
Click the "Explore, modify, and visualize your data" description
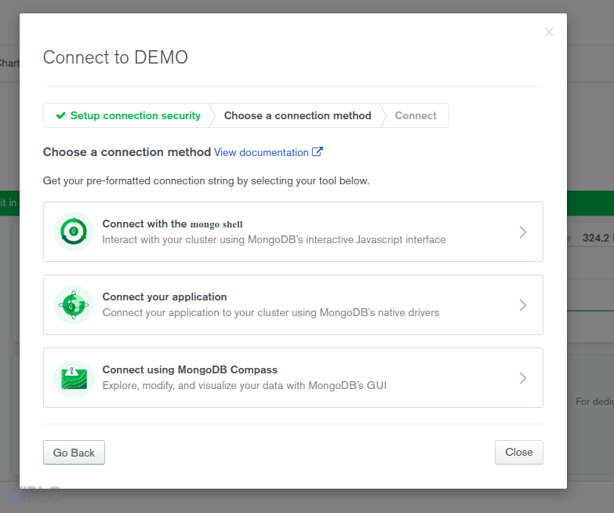[244, 385]
